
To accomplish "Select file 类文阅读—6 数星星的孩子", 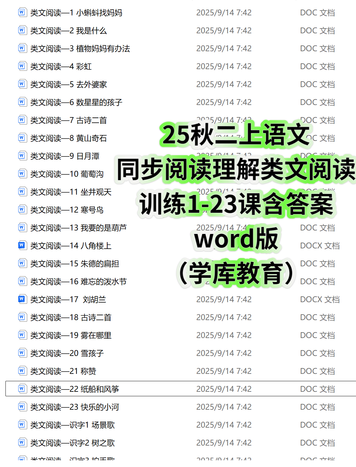I will (76, 102).
